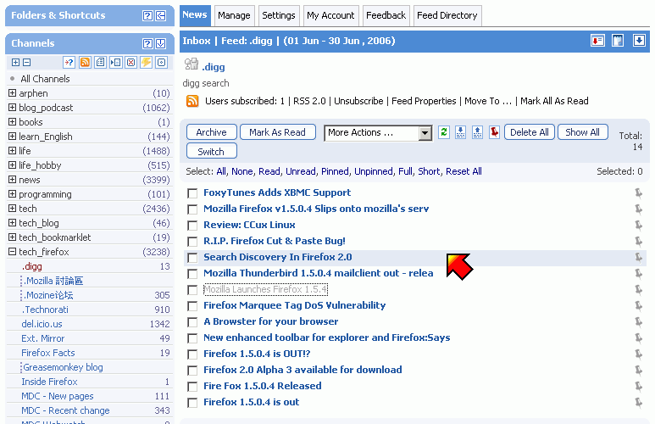Pin the FoxyTunes Adds XBMC Support item
The image size is (655, 424).
pyautogui.click(x=638, y=192)
